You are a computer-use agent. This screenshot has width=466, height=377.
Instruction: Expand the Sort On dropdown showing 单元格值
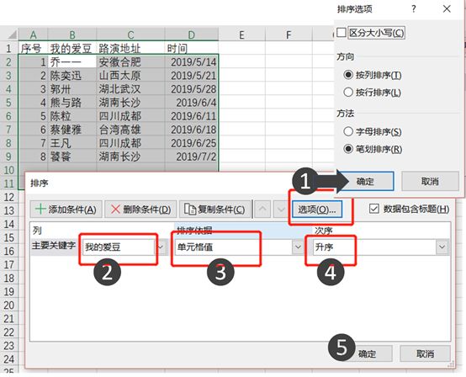coord(298,247)
